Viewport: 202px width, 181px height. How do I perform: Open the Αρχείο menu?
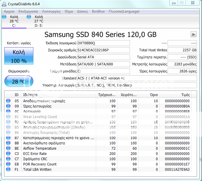point(9,11)
